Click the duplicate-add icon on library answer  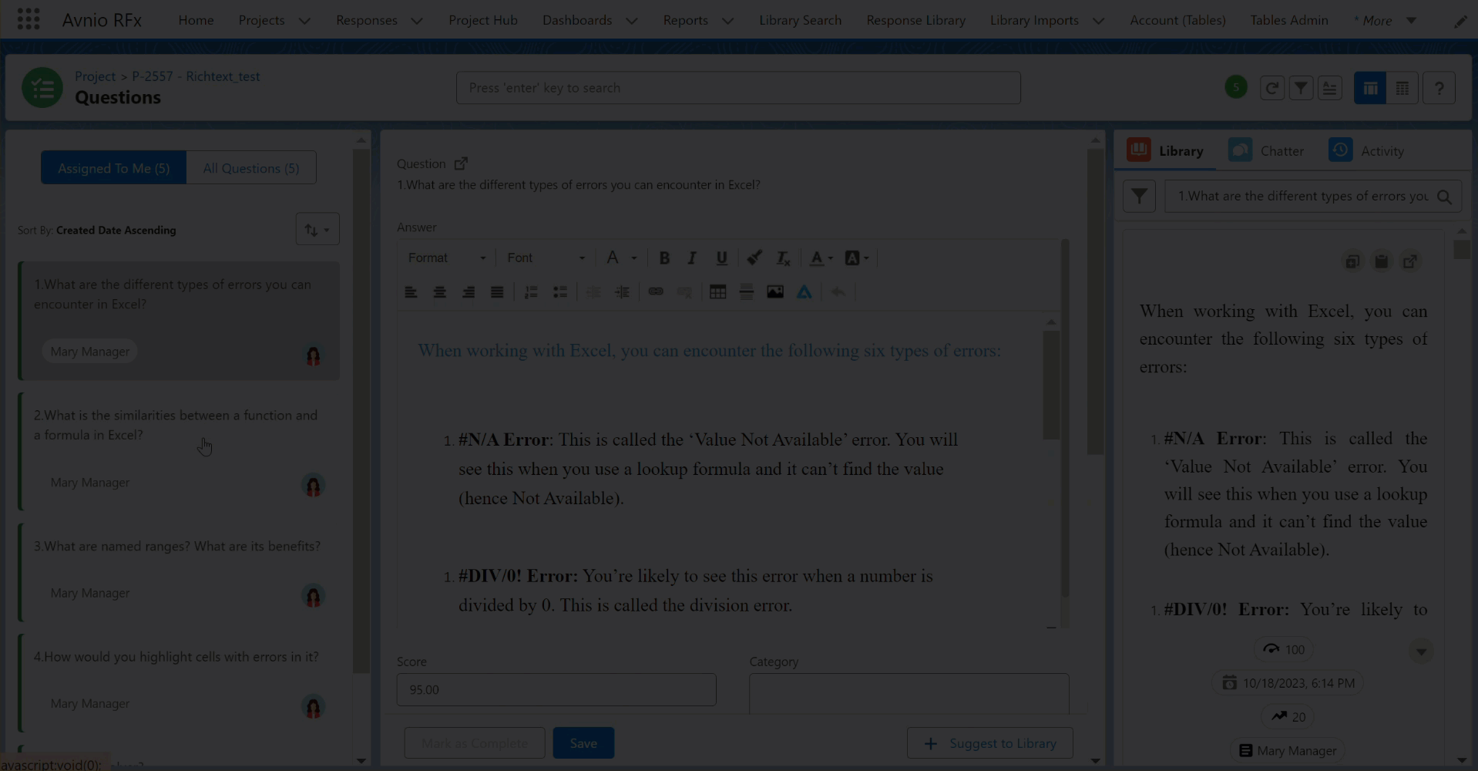tap(1352, 262)
